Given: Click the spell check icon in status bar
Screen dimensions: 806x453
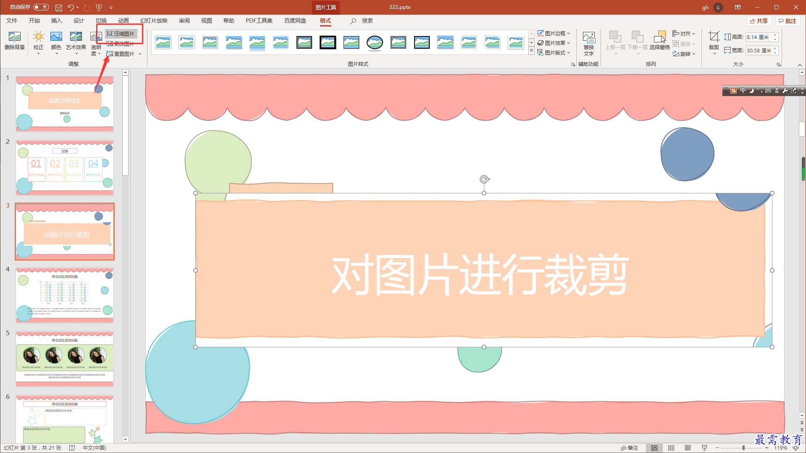Looking at the screenshot, I should (x=72, y=448).
